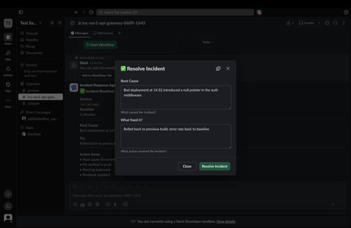The width and height of the screenshot is (351, 228).
Task: Record an audio clip microphone icon
Action: coord(115,204)
